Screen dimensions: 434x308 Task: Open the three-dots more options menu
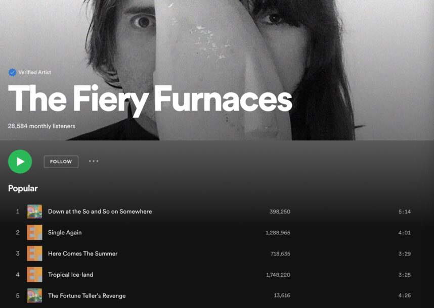click(x=94, y=161)
